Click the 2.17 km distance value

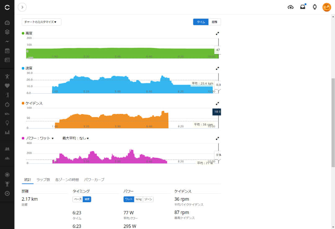pyautogui.click(x=30, y=199)
